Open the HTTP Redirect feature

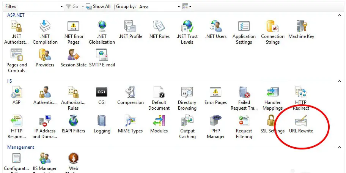[x=301, y=98]
